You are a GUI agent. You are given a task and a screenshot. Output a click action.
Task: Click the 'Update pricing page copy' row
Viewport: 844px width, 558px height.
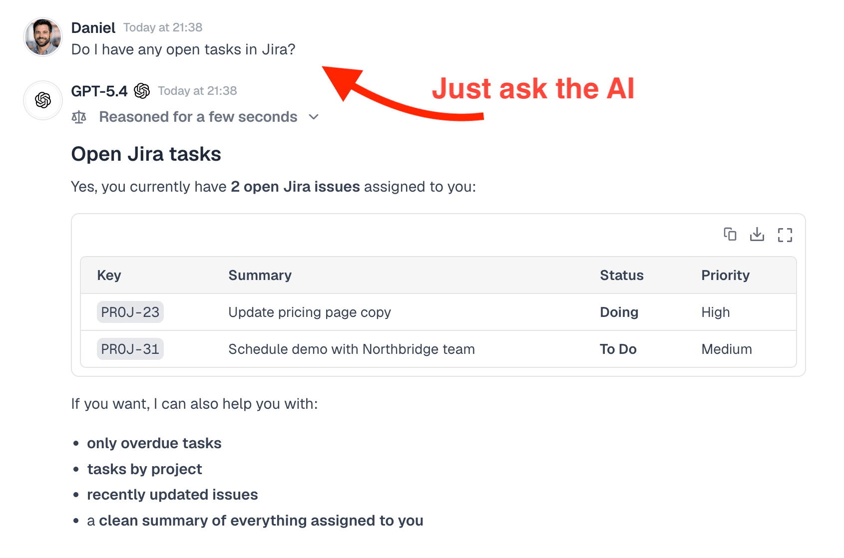click(x=309, y=312)
